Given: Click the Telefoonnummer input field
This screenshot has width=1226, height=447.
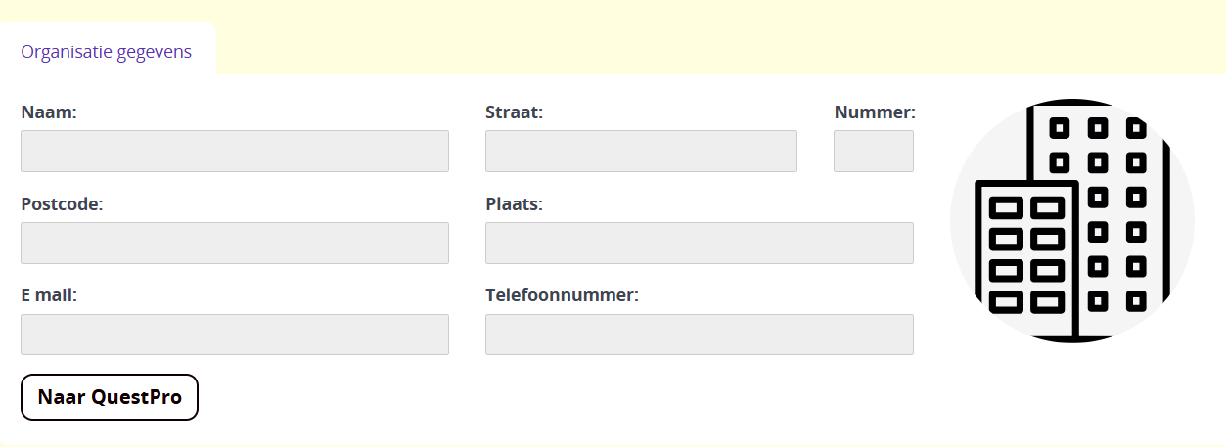Looking at the screenshot, I should pos(699,335).
